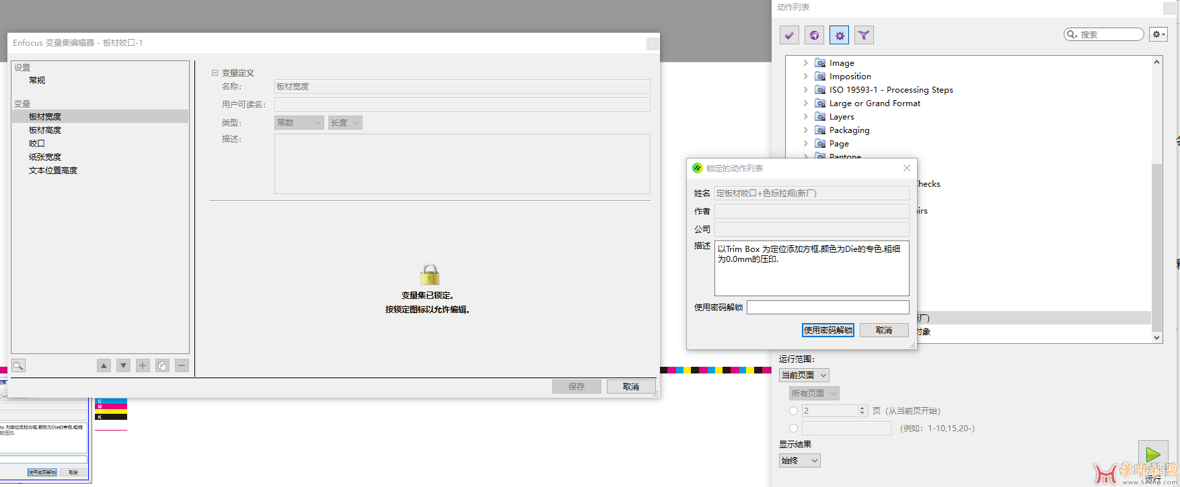The width and height of the screenshot is (1180, 487).
Task: Expand the Packaging tree node
Action: pos(805,130)
